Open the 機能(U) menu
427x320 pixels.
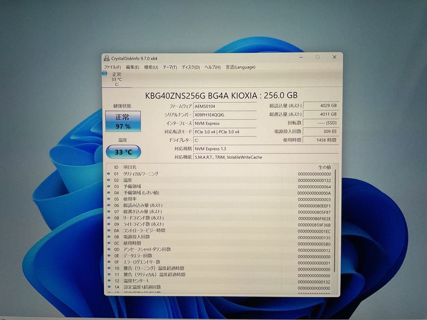point(151,67)
